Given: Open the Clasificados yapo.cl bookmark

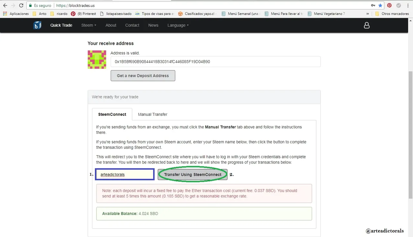Looking at the screenshot, I should pos(197,14).
